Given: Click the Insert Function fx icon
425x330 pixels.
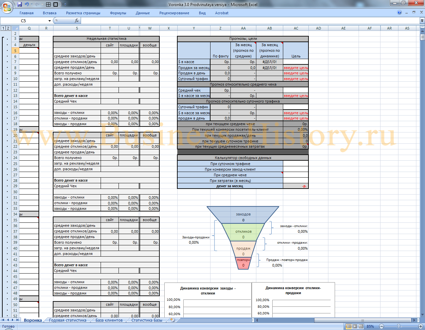Looking at the screenshot, I should pos(77,21).
